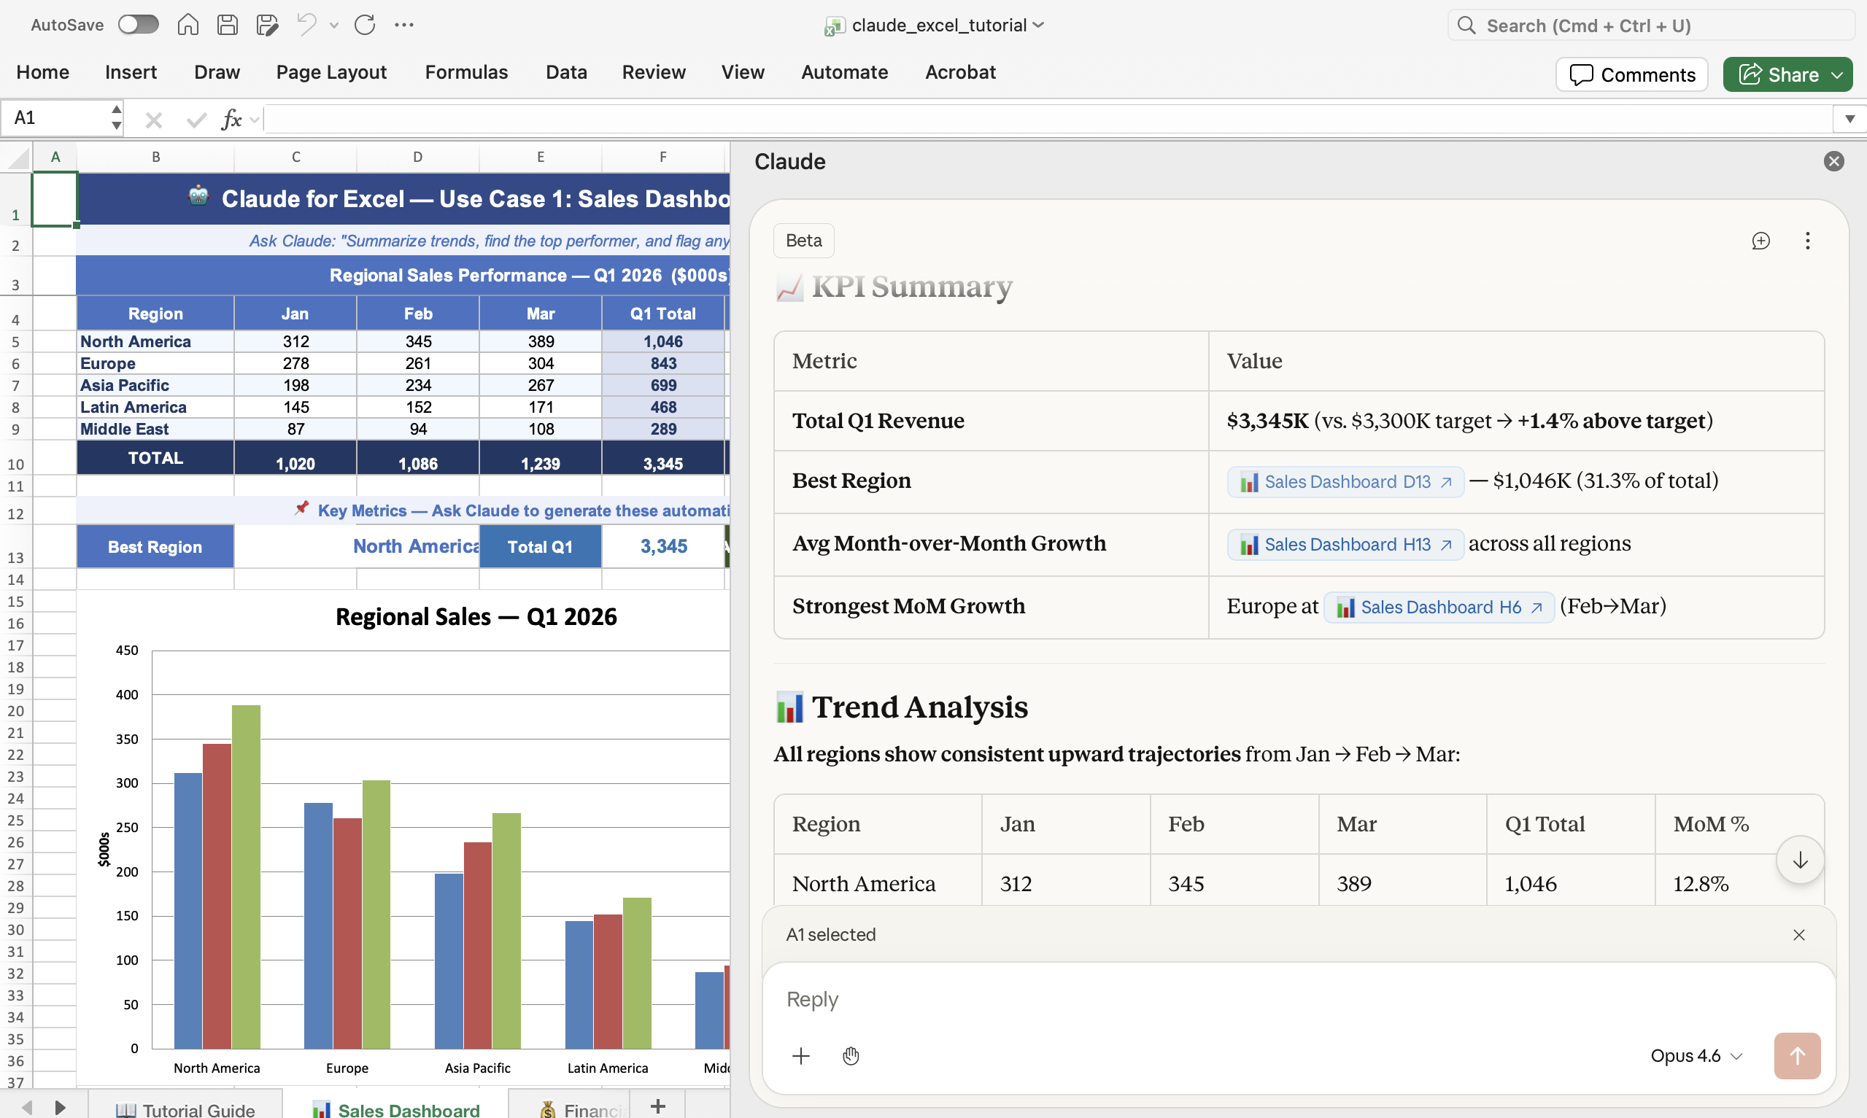Click the Undo icon in quick access toolbar
This screenshot has height=1118, width=1867.
[x=304, y=24]
